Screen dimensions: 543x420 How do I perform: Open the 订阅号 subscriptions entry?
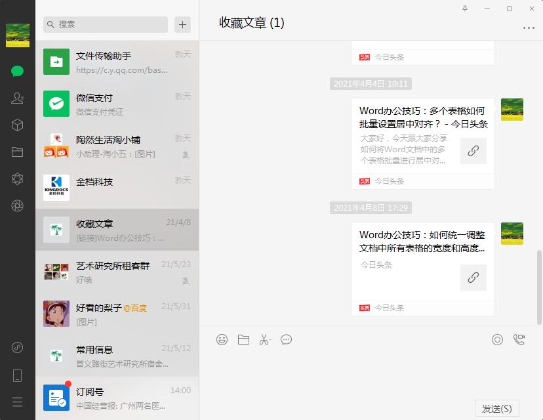click(x=117, y=397)
